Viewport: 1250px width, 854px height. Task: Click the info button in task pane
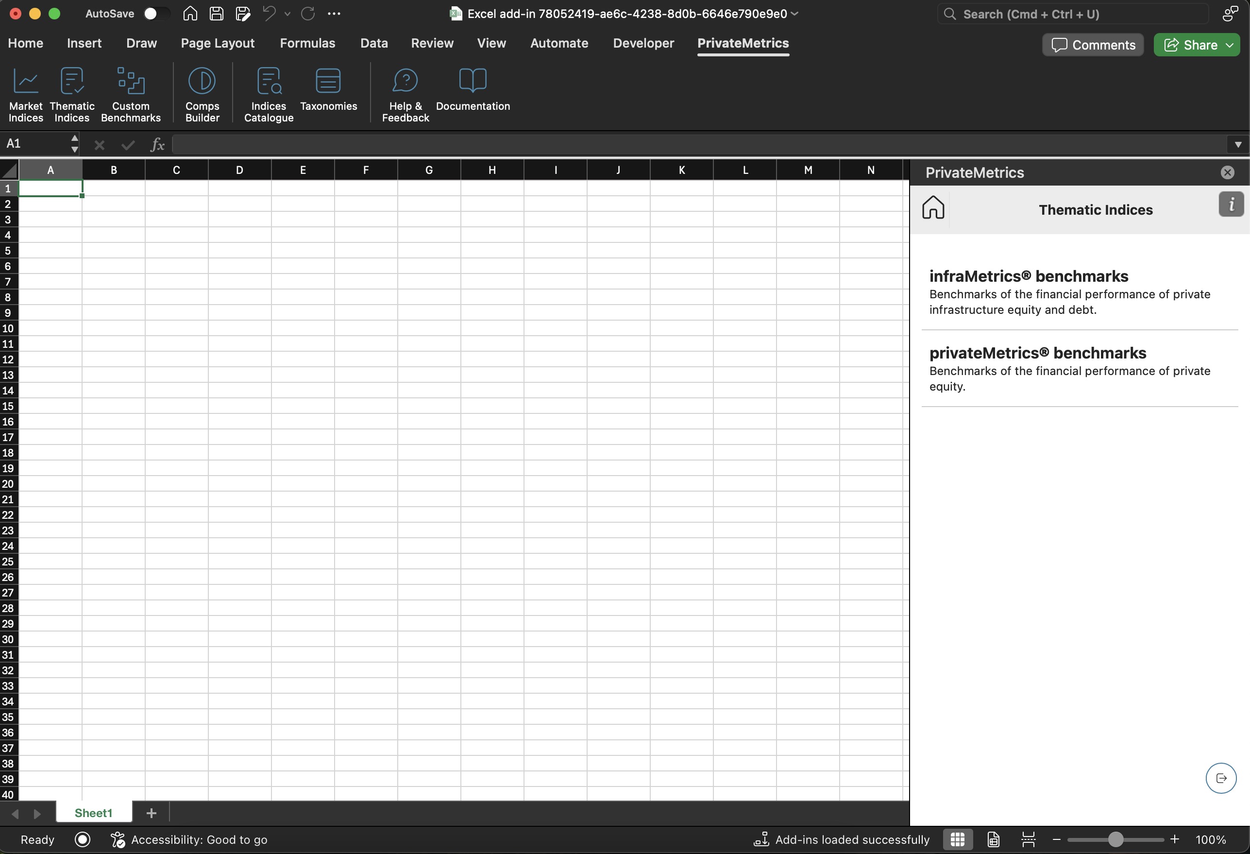[x=1231, y=205]
